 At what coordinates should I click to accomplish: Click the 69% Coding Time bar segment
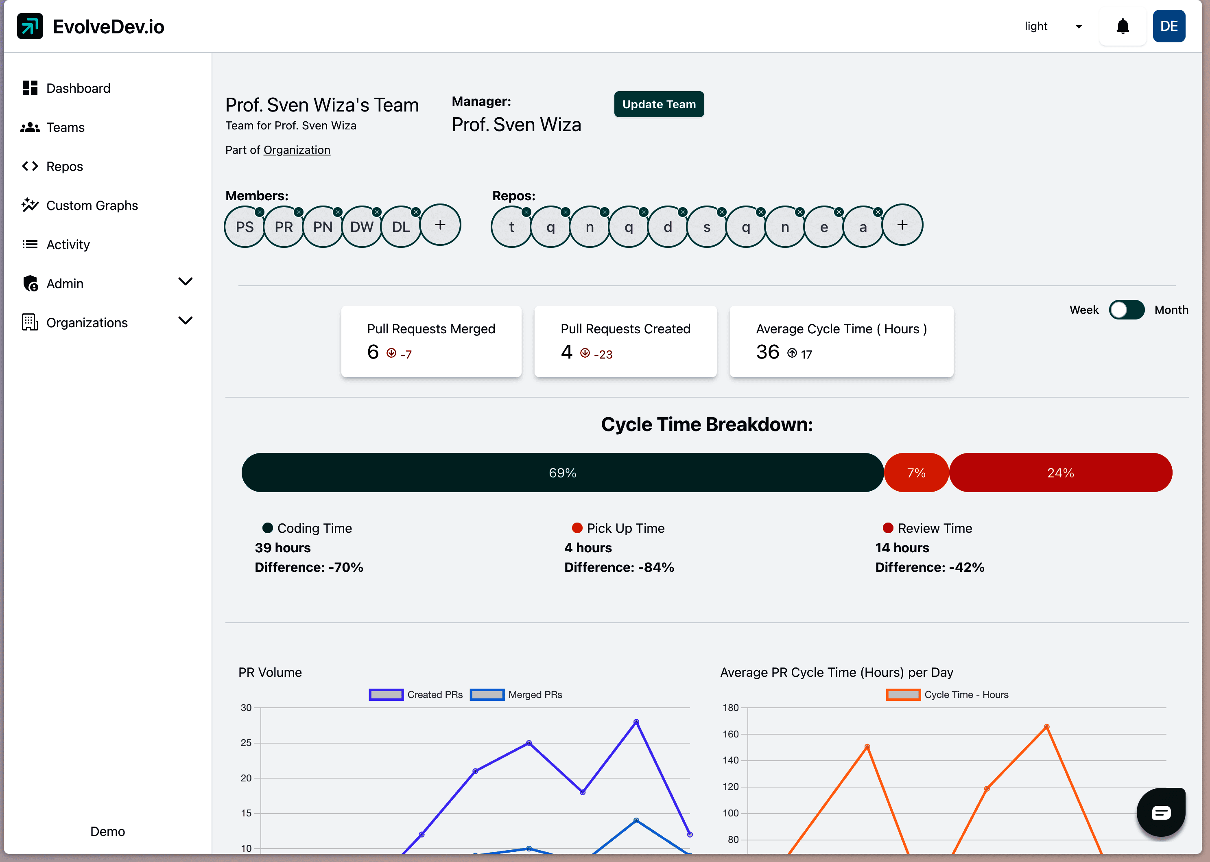point(562,473)
